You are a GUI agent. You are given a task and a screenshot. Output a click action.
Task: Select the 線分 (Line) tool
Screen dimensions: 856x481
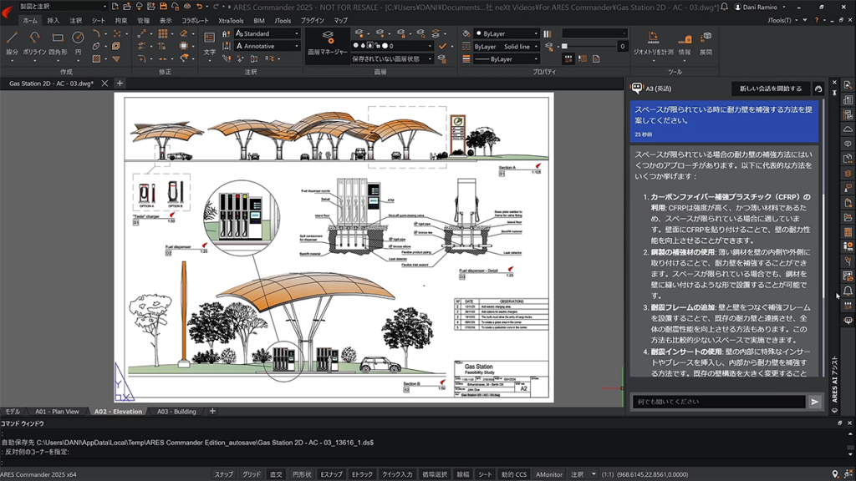[13, 38]
